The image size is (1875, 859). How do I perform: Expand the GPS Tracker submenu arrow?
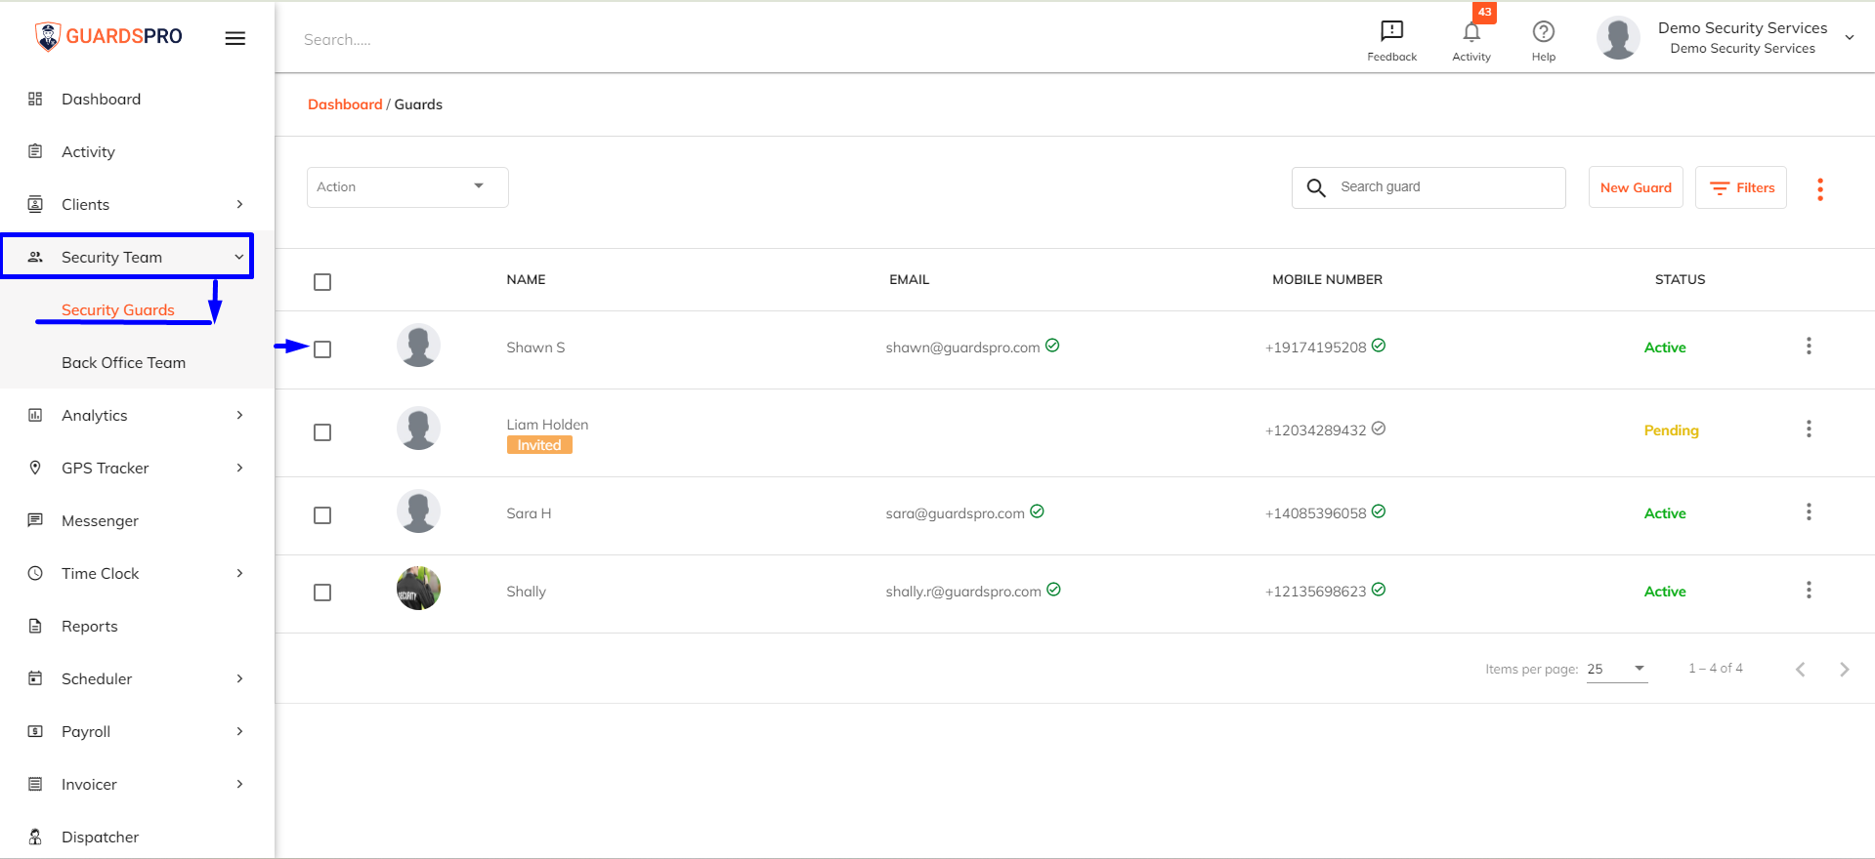[239, 468]
